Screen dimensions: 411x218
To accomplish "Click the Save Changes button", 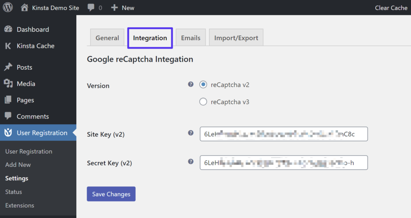I will (x=111, y=194).
